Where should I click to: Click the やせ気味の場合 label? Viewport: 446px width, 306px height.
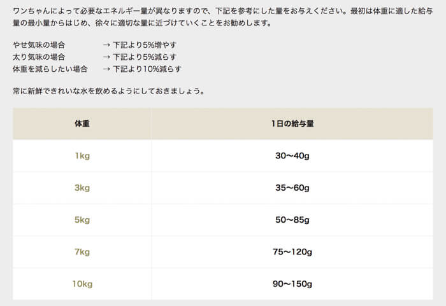pos(39,45)
